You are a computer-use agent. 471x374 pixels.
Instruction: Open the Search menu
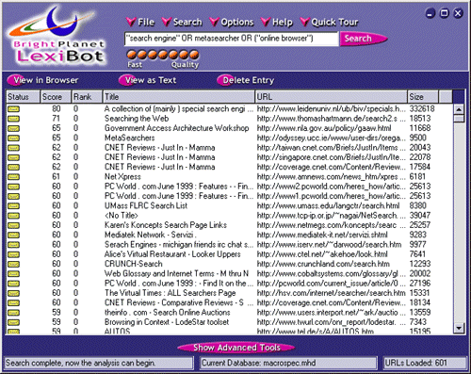[x=182, y=22]
